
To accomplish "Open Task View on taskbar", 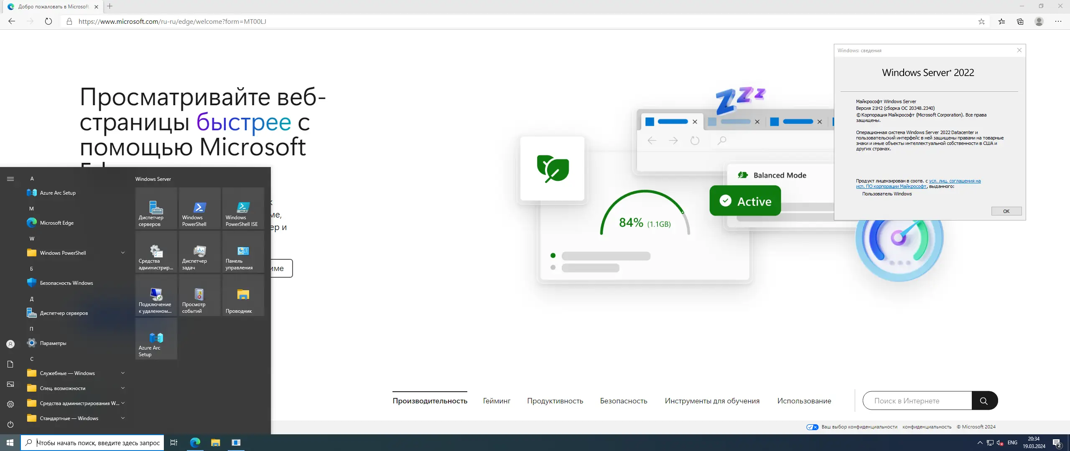I will [174, 443].
